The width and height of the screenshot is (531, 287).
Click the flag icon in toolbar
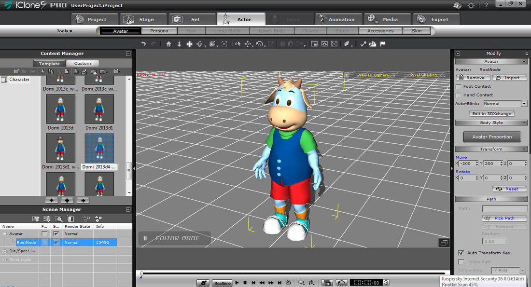[383, 44]
